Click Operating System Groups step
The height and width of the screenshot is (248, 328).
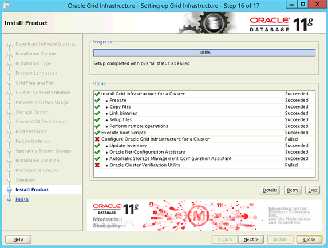44,151
